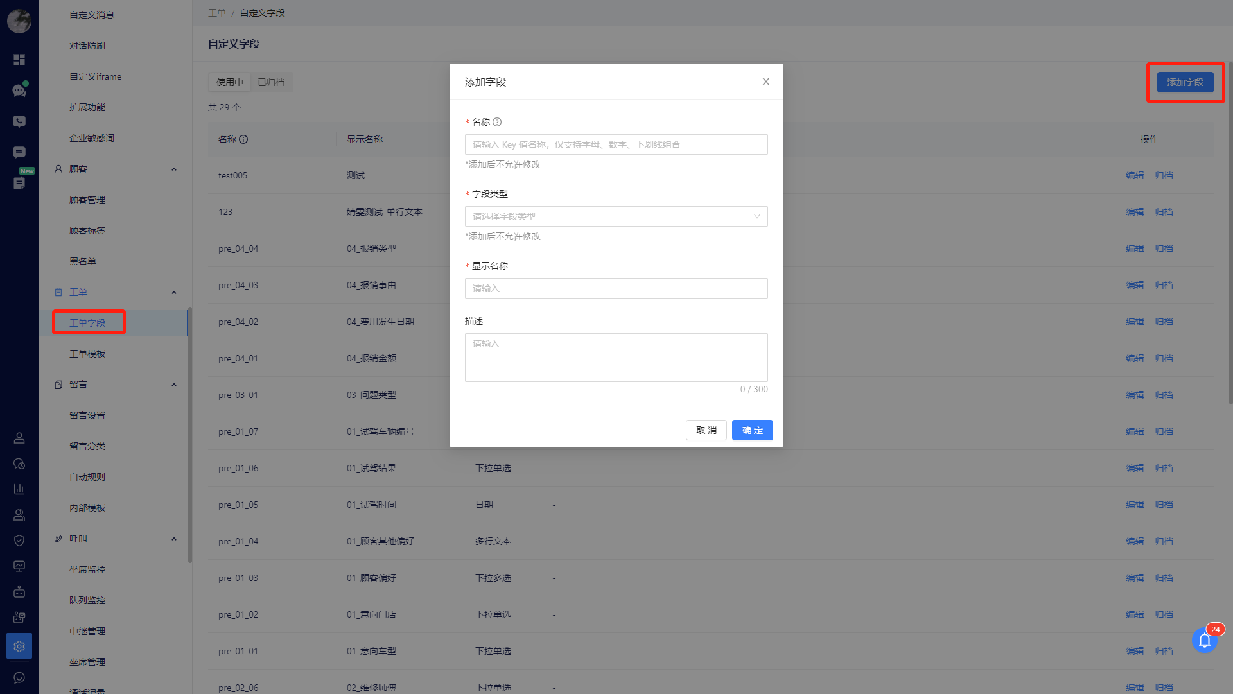
Task: Click the help icon beside 名称 label
Action: [x=497, y=122]
